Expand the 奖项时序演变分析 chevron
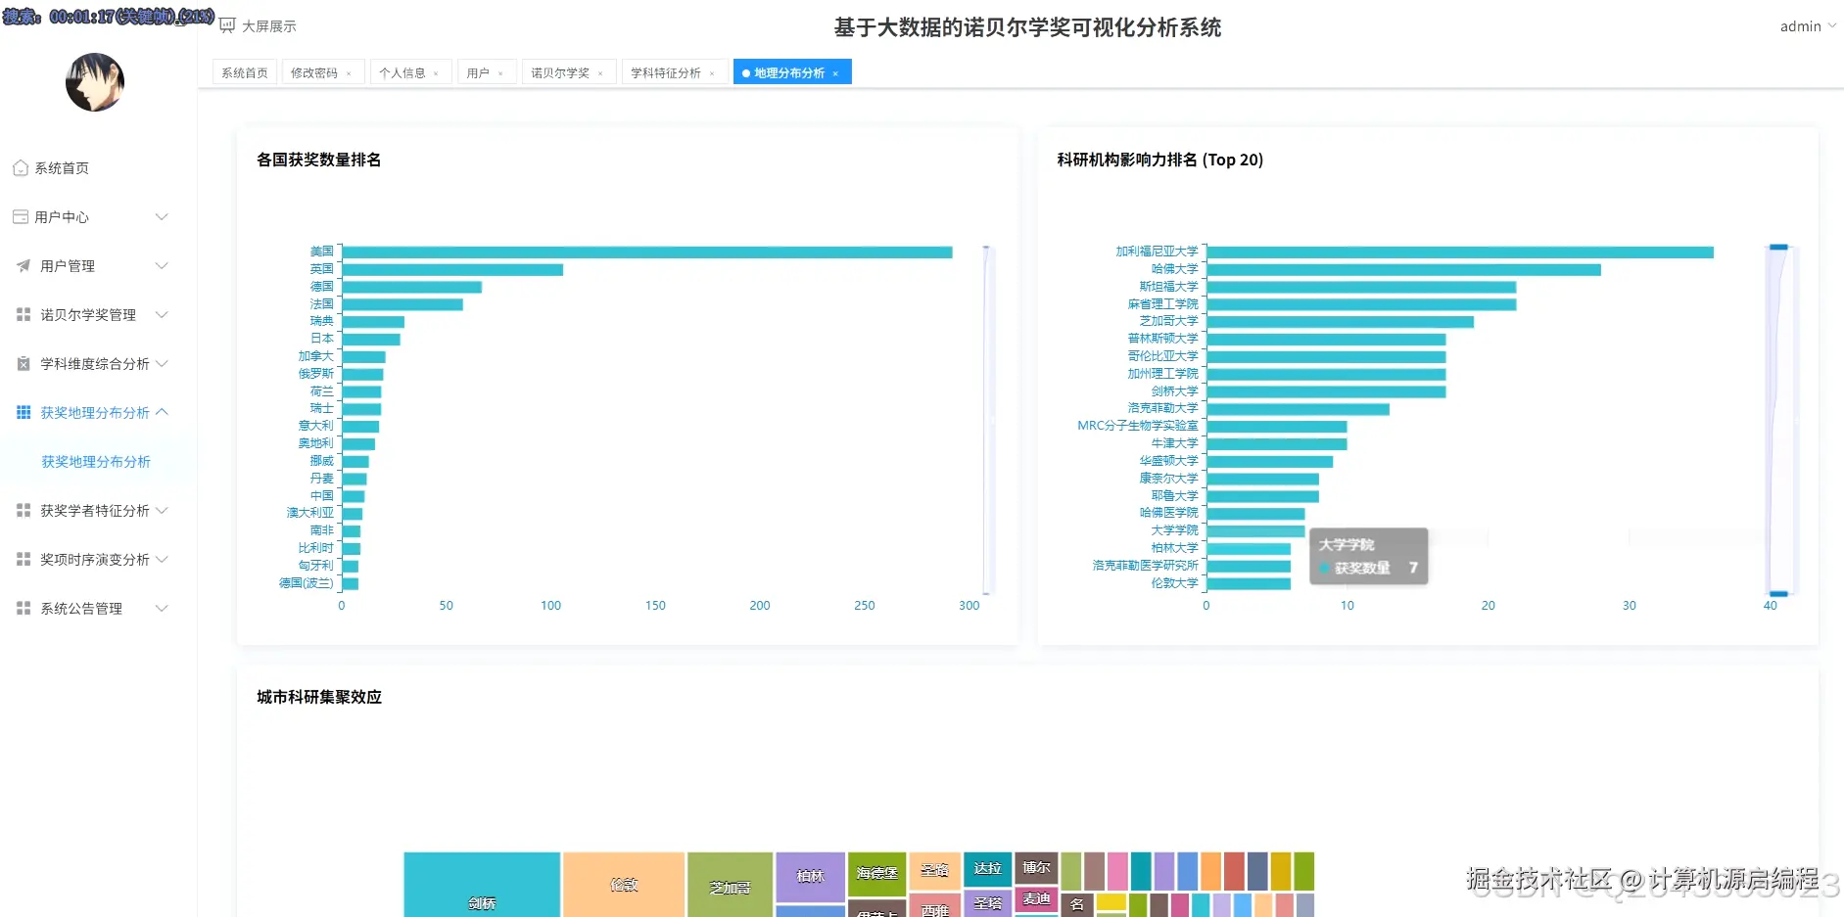 tap(162, 560)
